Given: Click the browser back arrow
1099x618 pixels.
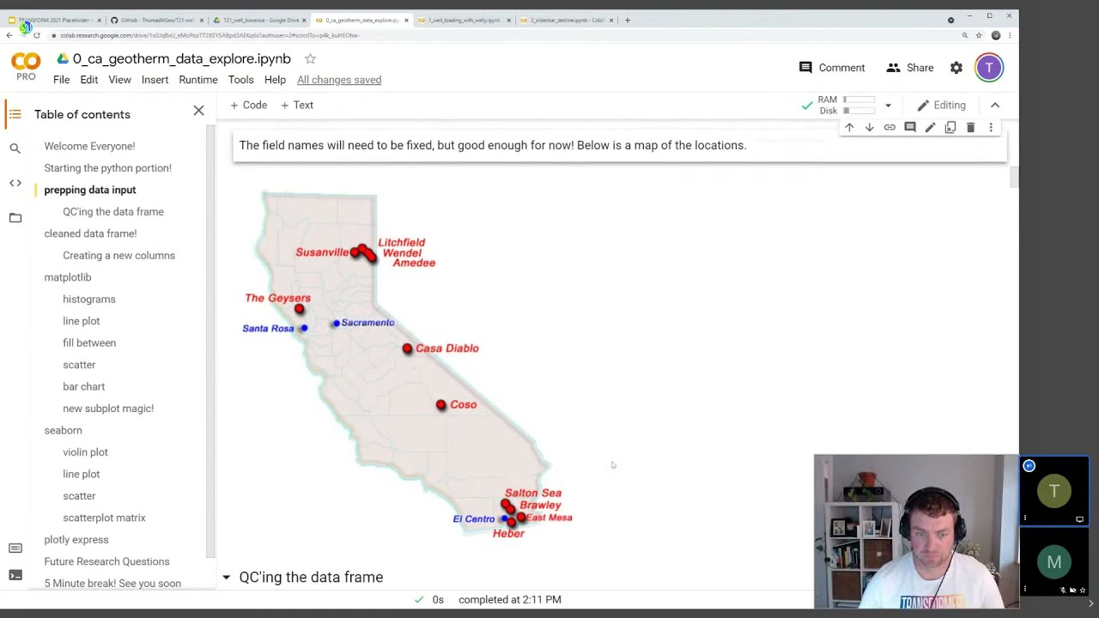Looking at the screenshot, I should pyautogui.click(x=9, y=35).
